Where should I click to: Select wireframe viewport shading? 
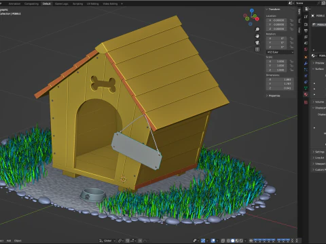click(228, 241)
